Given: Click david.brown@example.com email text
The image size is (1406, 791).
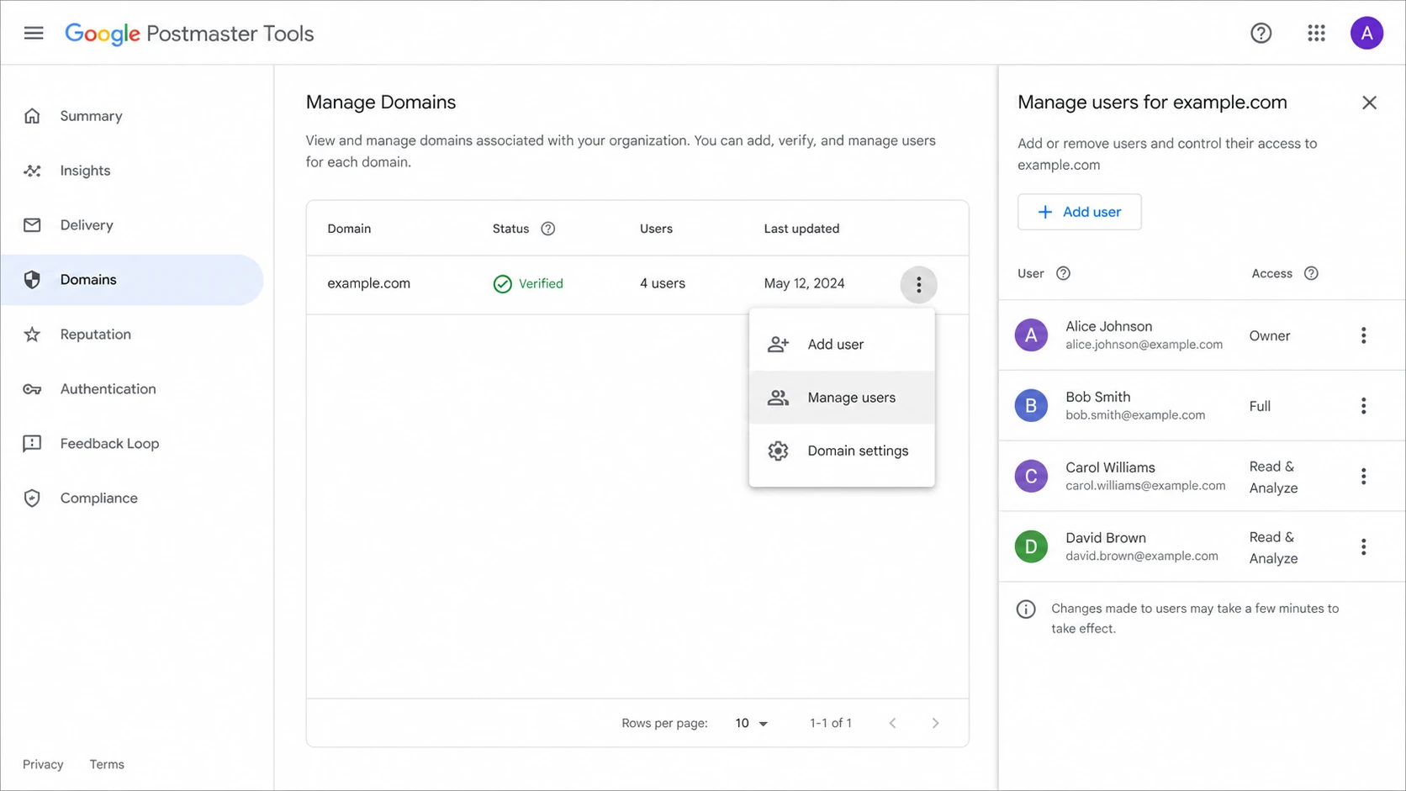Looking at the screenshot, I should pyautogui.click(x=1141, y=556).
